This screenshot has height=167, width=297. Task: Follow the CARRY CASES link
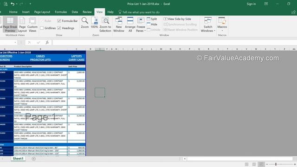[x=76, y=60]
